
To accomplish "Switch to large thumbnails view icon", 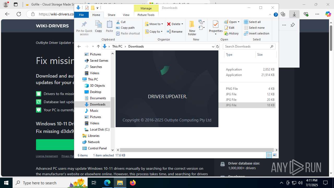I will pyautogui.click(x=275, y=155).
